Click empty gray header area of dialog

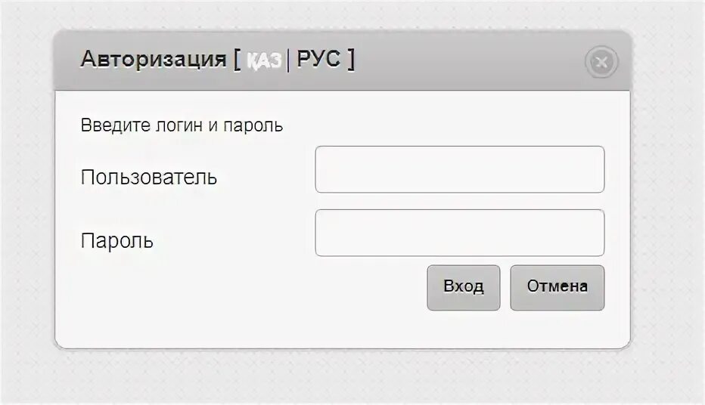pos(467,60)
